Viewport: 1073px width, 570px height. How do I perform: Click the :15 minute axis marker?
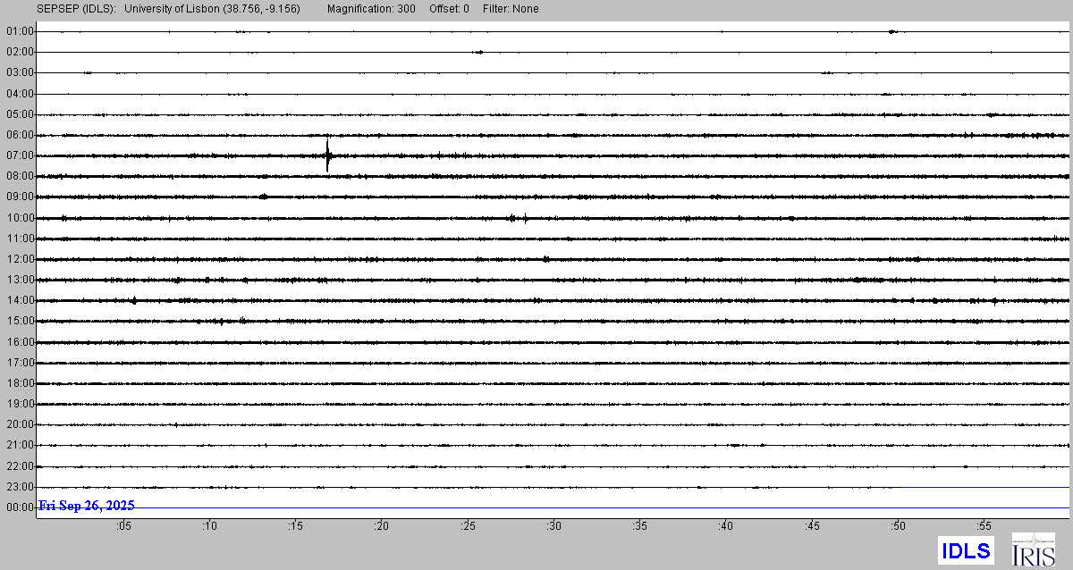coord(296,526)
